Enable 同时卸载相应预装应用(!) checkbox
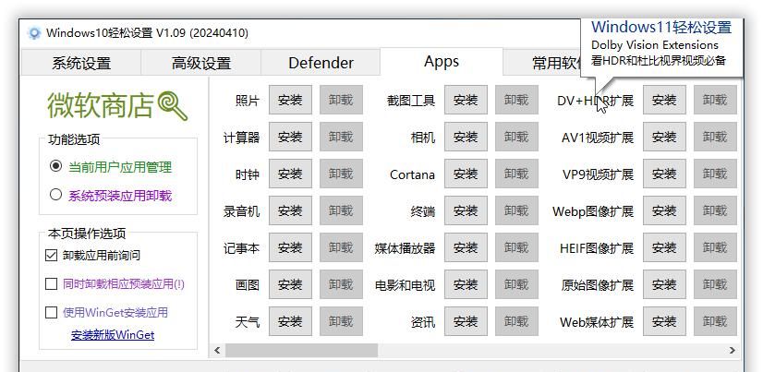 pos(51,284)
